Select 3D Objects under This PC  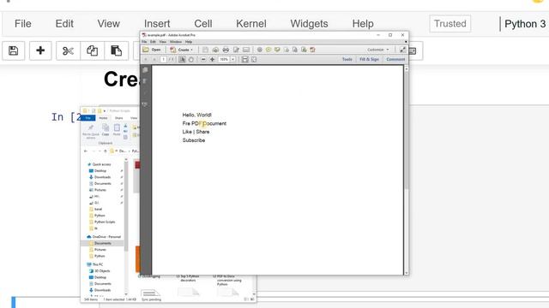point(102,270)
